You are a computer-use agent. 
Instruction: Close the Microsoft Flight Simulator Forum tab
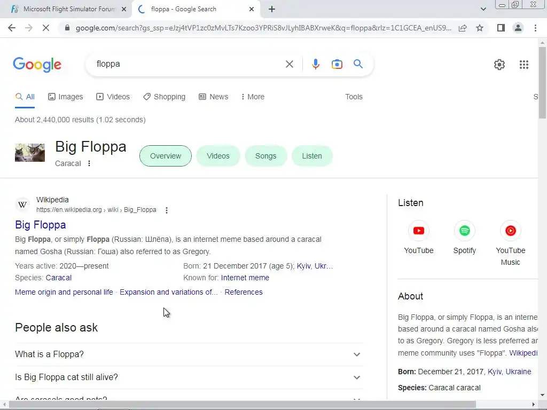[124, 9]
